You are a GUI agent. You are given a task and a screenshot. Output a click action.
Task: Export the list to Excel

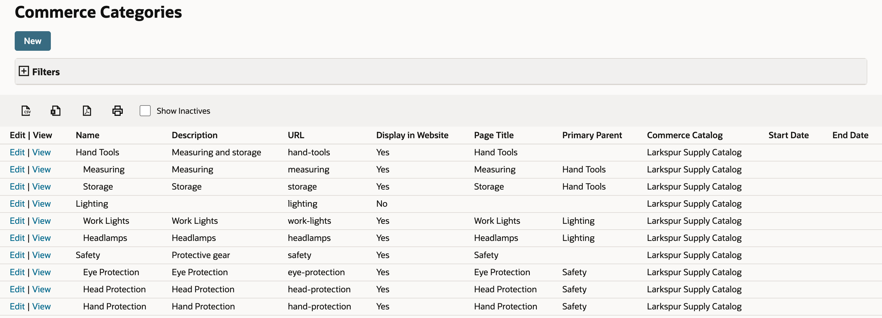[56, 111]
